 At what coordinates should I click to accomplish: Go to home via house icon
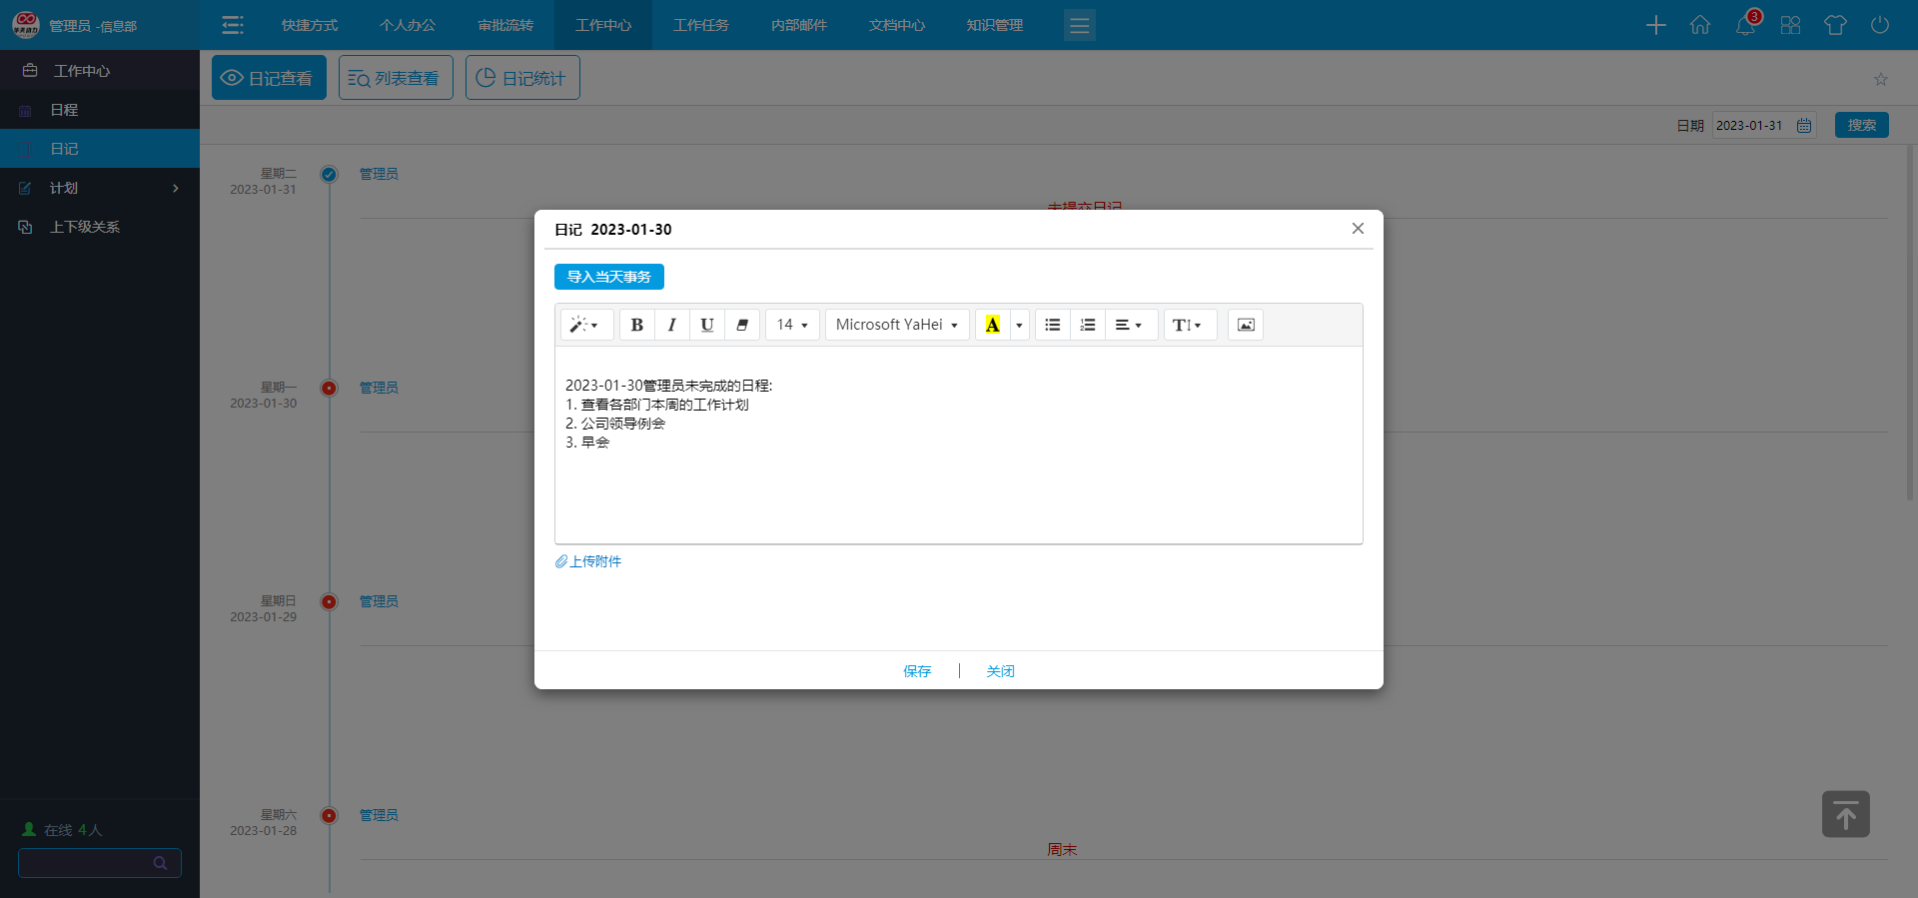pyautogui.click(x=1700, y=25)
